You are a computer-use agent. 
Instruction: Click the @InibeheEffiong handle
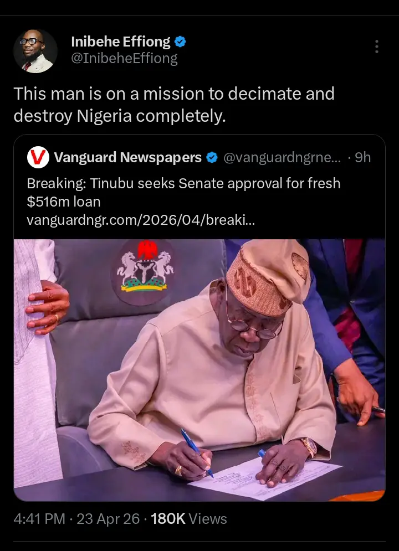coord(125,59)
